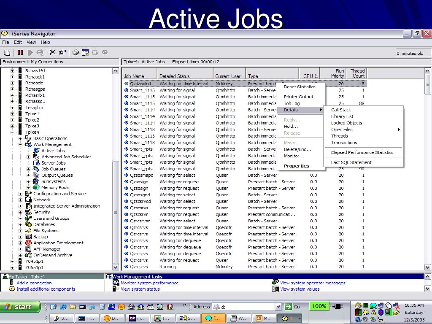Click the Databases icon in tree

click(x=28, y=224)
